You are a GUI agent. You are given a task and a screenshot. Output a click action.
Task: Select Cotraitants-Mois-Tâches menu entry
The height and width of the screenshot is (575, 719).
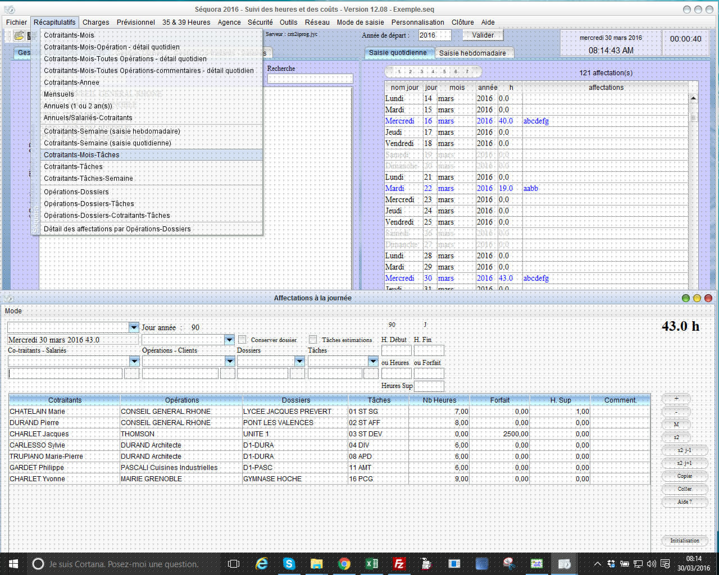pos(81,155)
